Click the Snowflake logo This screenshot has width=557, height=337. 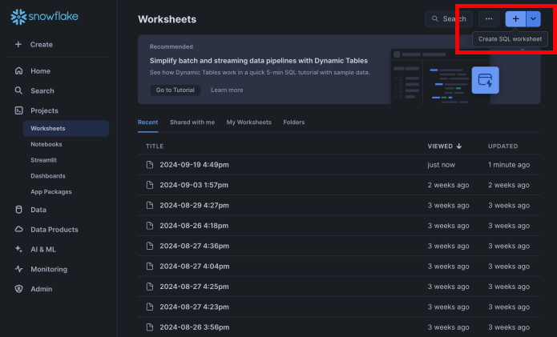pyautogui.click(x=44, y=17)
